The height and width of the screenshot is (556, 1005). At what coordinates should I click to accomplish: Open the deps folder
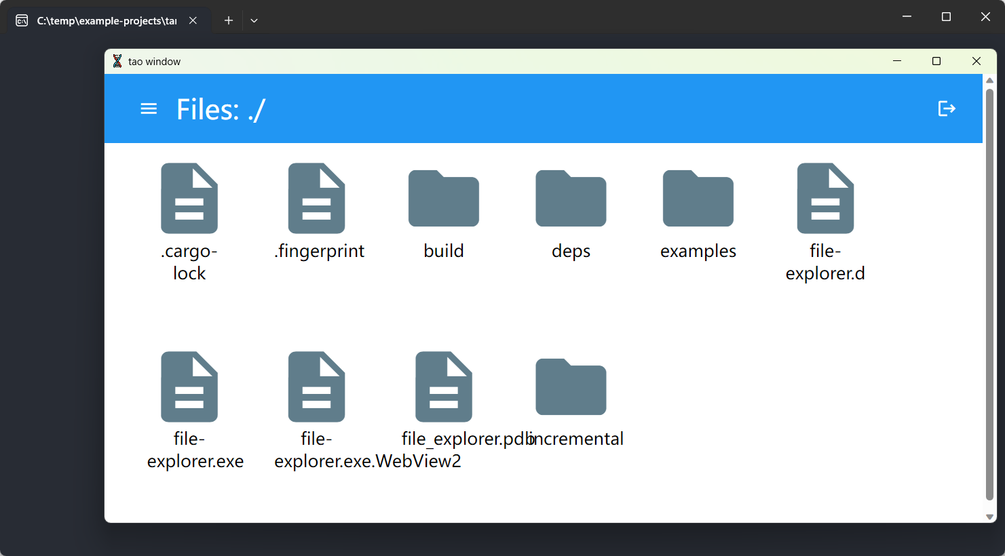(x=571, y=199)
